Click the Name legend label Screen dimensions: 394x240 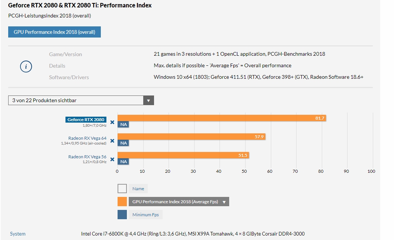click(x=138, y=189)
